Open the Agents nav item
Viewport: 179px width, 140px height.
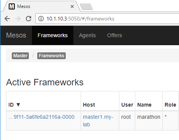coord(87,35)
